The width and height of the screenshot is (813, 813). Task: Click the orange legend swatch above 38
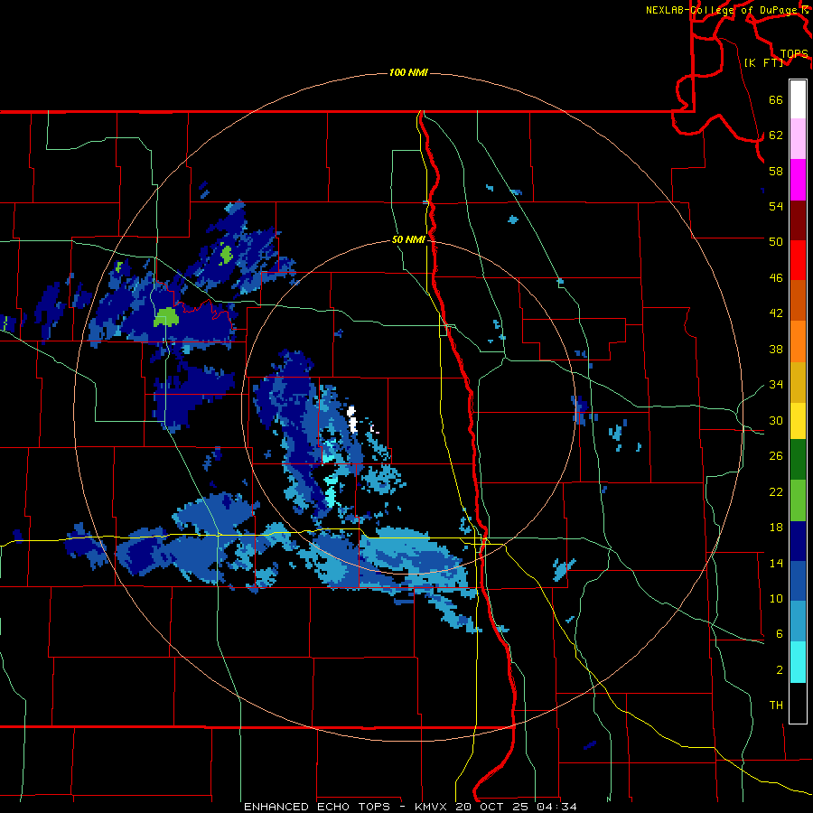point(798,341)
